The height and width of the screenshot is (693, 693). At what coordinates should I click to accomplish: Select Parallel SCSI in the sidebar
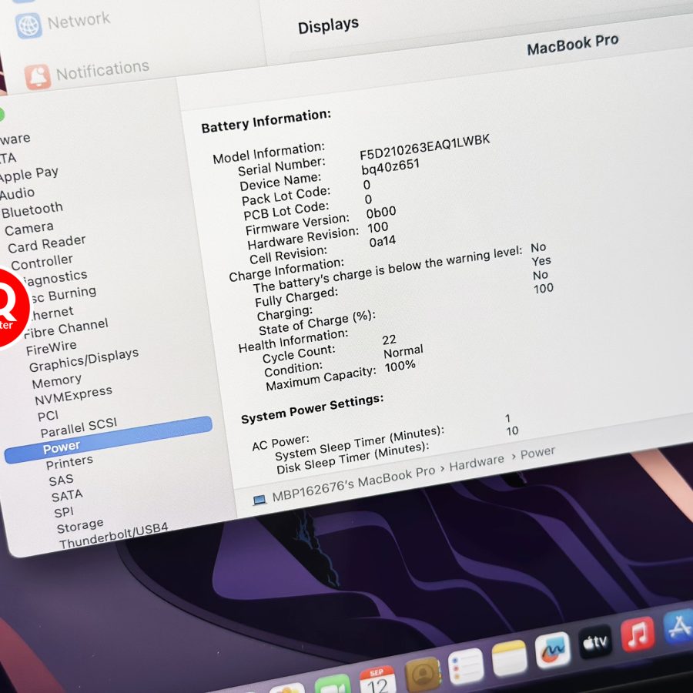coord(79,427)
